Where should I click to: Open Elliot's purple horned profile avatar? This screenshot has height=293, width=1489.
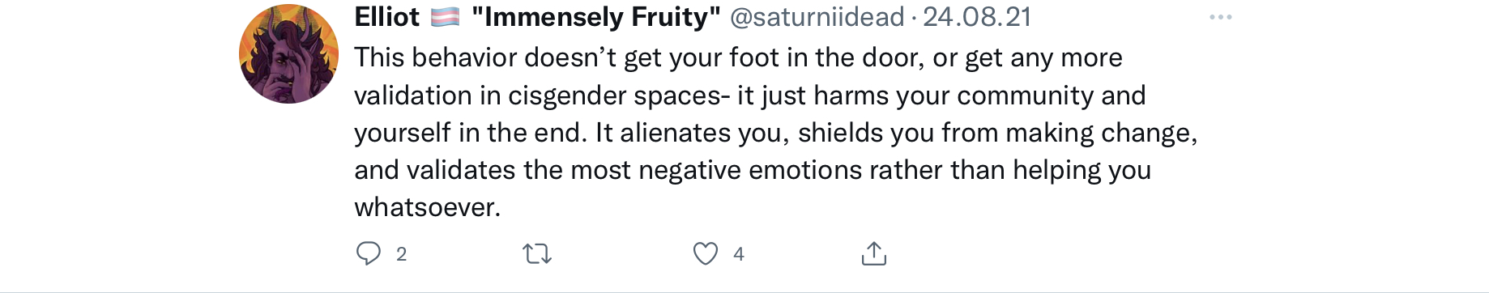[289, 53]
